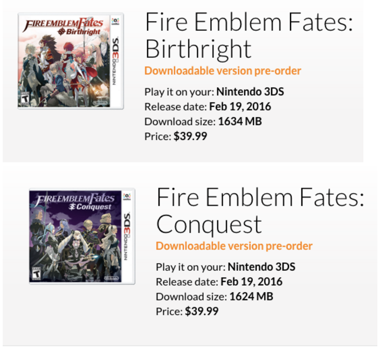Click the Nintendo logo on Conquest box art
The image size is (379, 350).
click(112, 277)
